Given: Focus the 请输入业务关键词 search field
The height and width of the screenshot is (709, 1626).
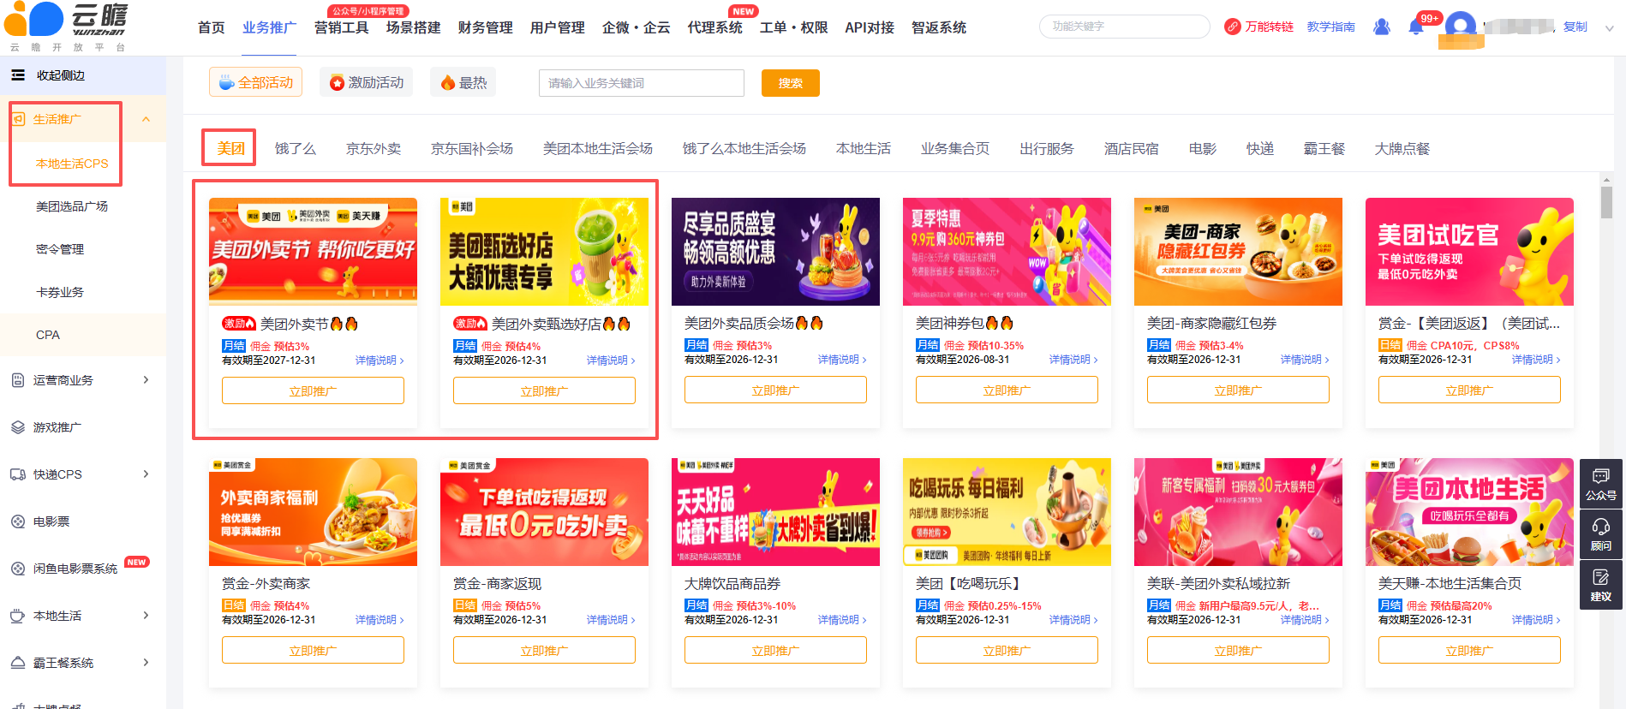Looking at the screenshot, I should point(642,83).
